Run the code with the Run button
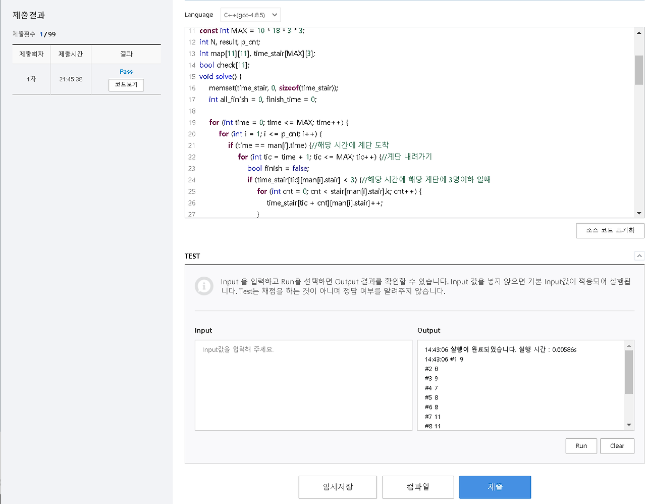The height and width of the screenshot is (504, 646). tap(581, 446)
